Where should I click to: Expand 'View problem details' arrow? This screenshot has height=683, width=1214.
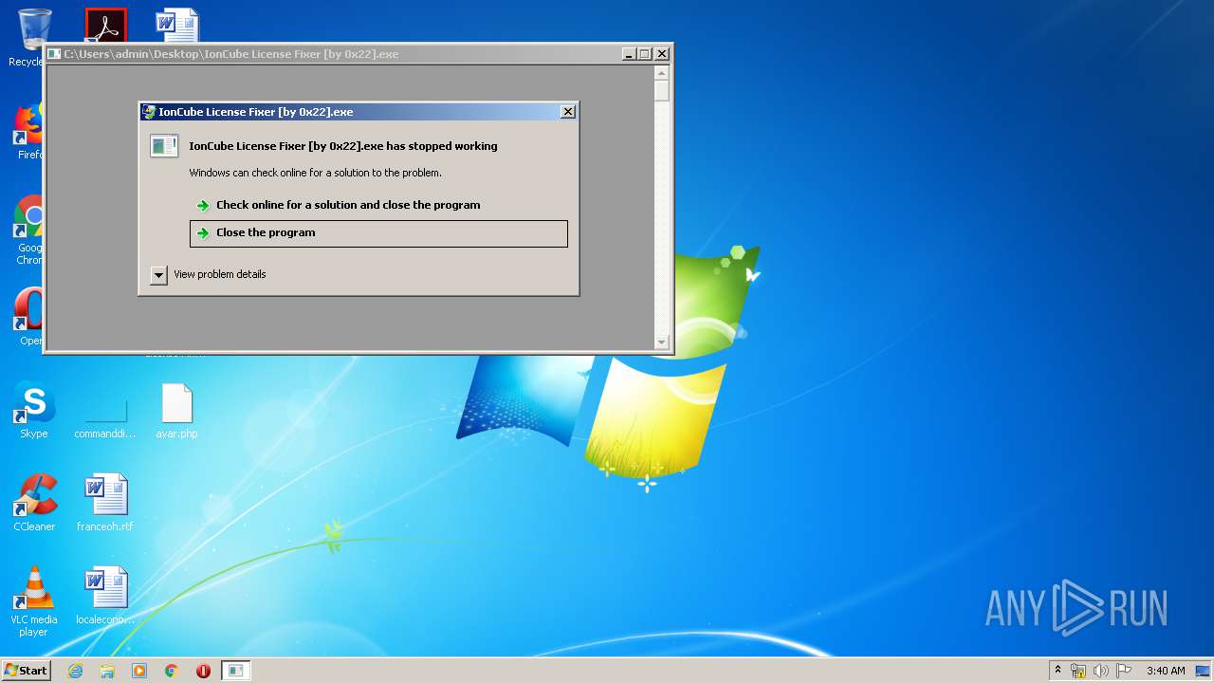click(x=158, y=275)
